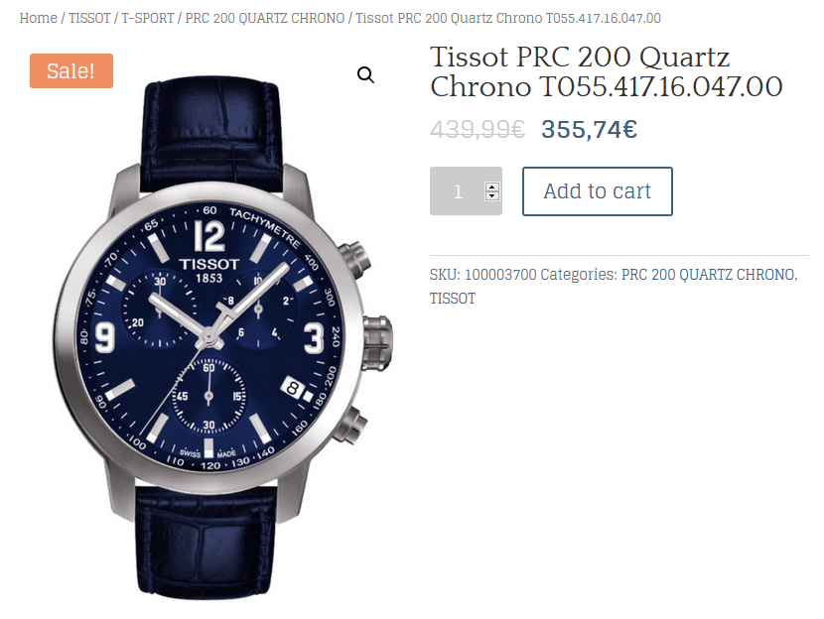The image size is (824, 619).
Task: Click the watch crown on image
Action: pyautogui.click(x=377, y=343)
